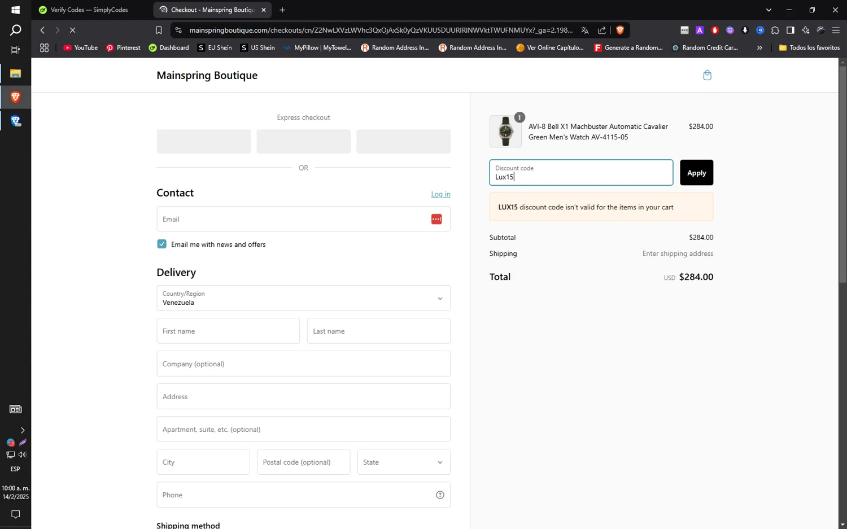Open the news and interests widget icon
The image size is (847, 529).
pos(15,409)
